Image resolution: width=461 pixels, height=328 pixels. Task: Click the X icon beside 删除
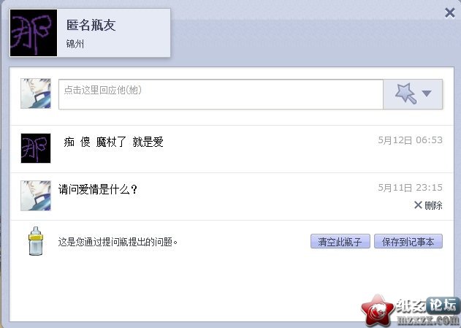tap(418, 205)
